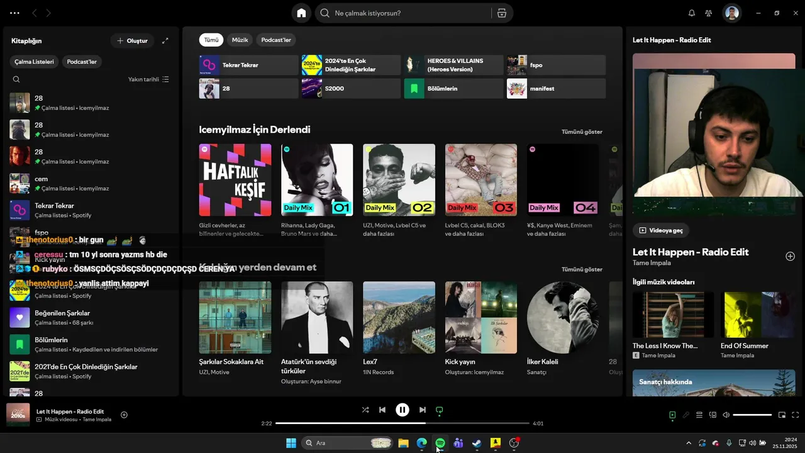Click 'Tümünü göster' for Icemyilmaz İçin Derlendi
805x453 pixels.
582,132
